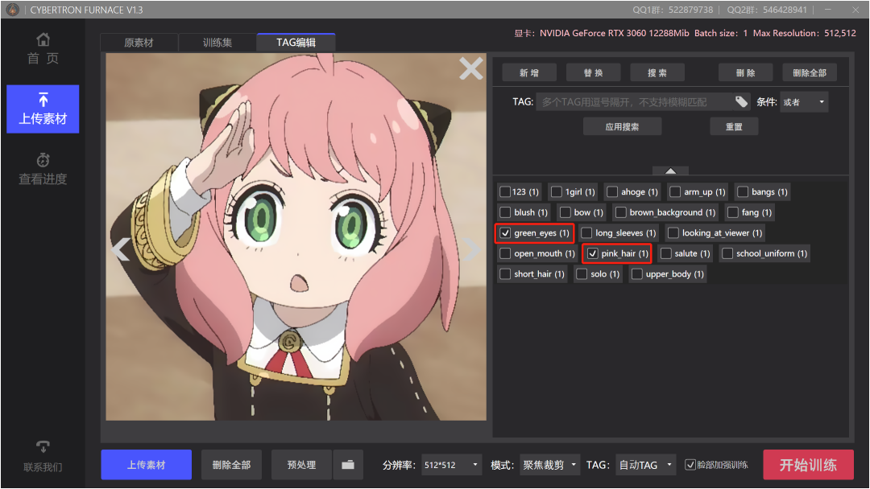
Task: Check the short_hair tag checkbox
Action: pos(505,273)
